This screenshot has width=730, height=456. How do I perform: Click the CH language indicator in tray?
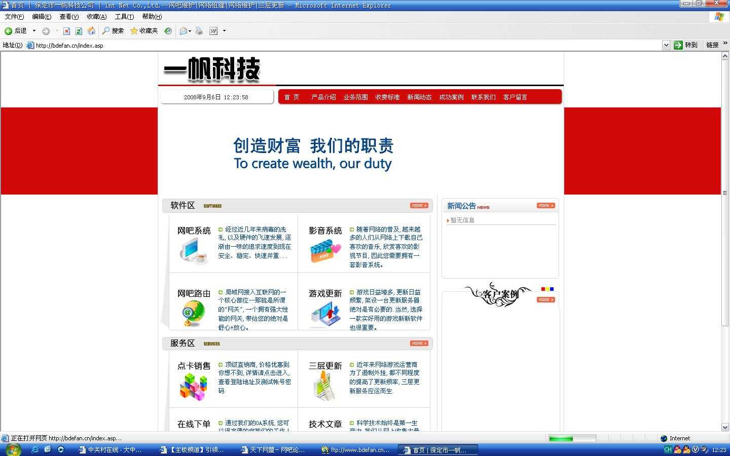(668, 449)
